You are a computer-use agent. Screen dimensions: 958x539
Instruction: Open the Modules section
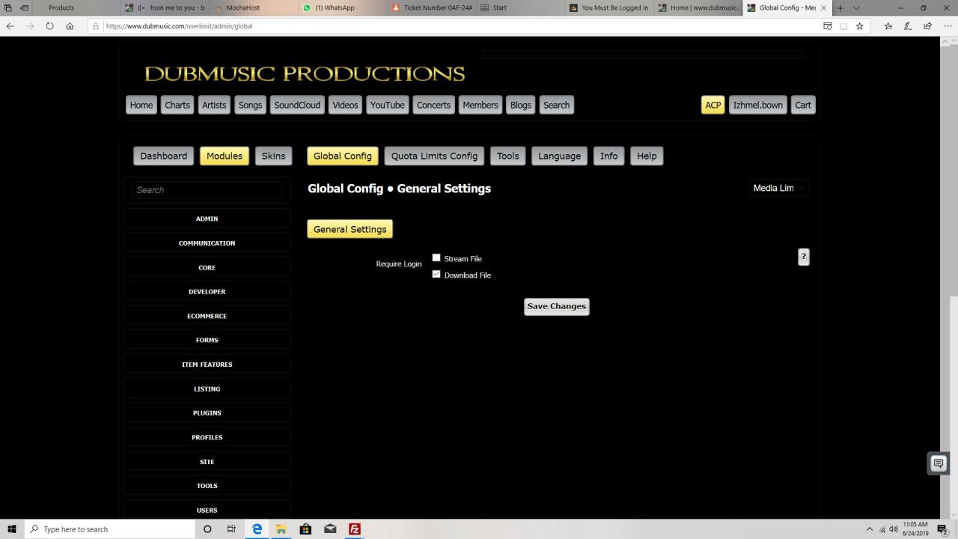tap(225, 156)
